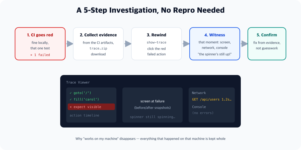Open the Network section heading
The image size is (301, 150).
[x=199, y=93]
